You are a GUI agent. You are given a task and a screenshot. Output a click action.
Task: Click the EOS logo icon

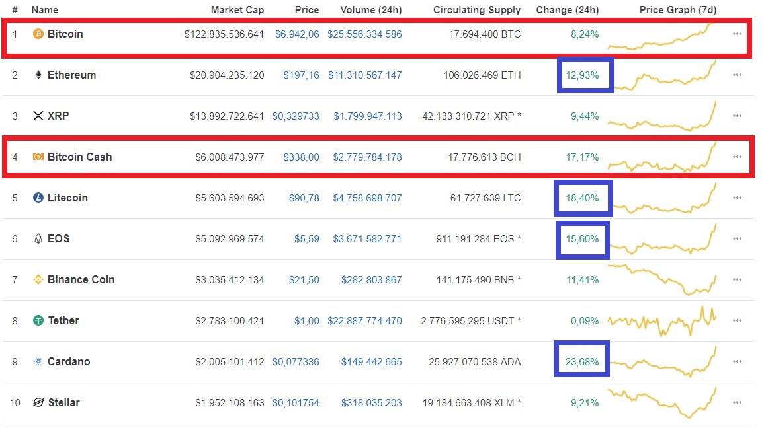point(38,239)
